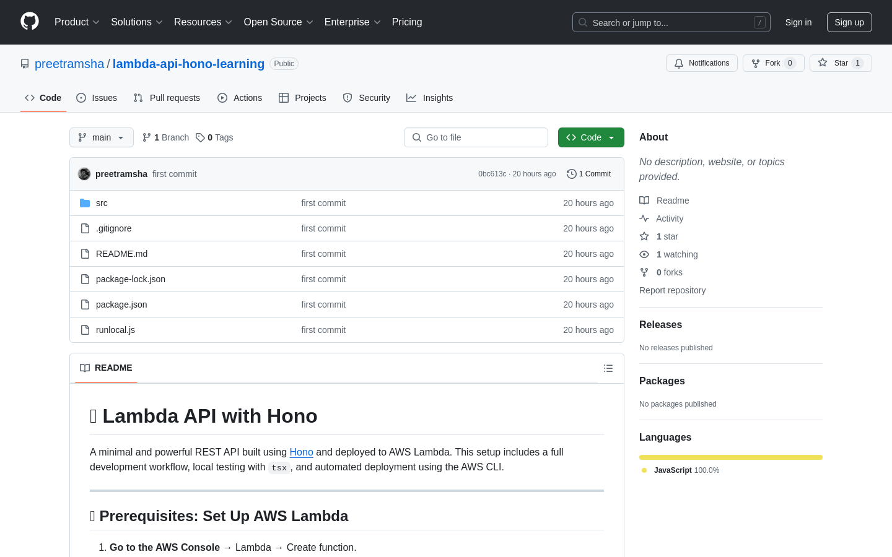Expand the Enterprise menu
Screen dimensions: 892x557
[352, 22]
